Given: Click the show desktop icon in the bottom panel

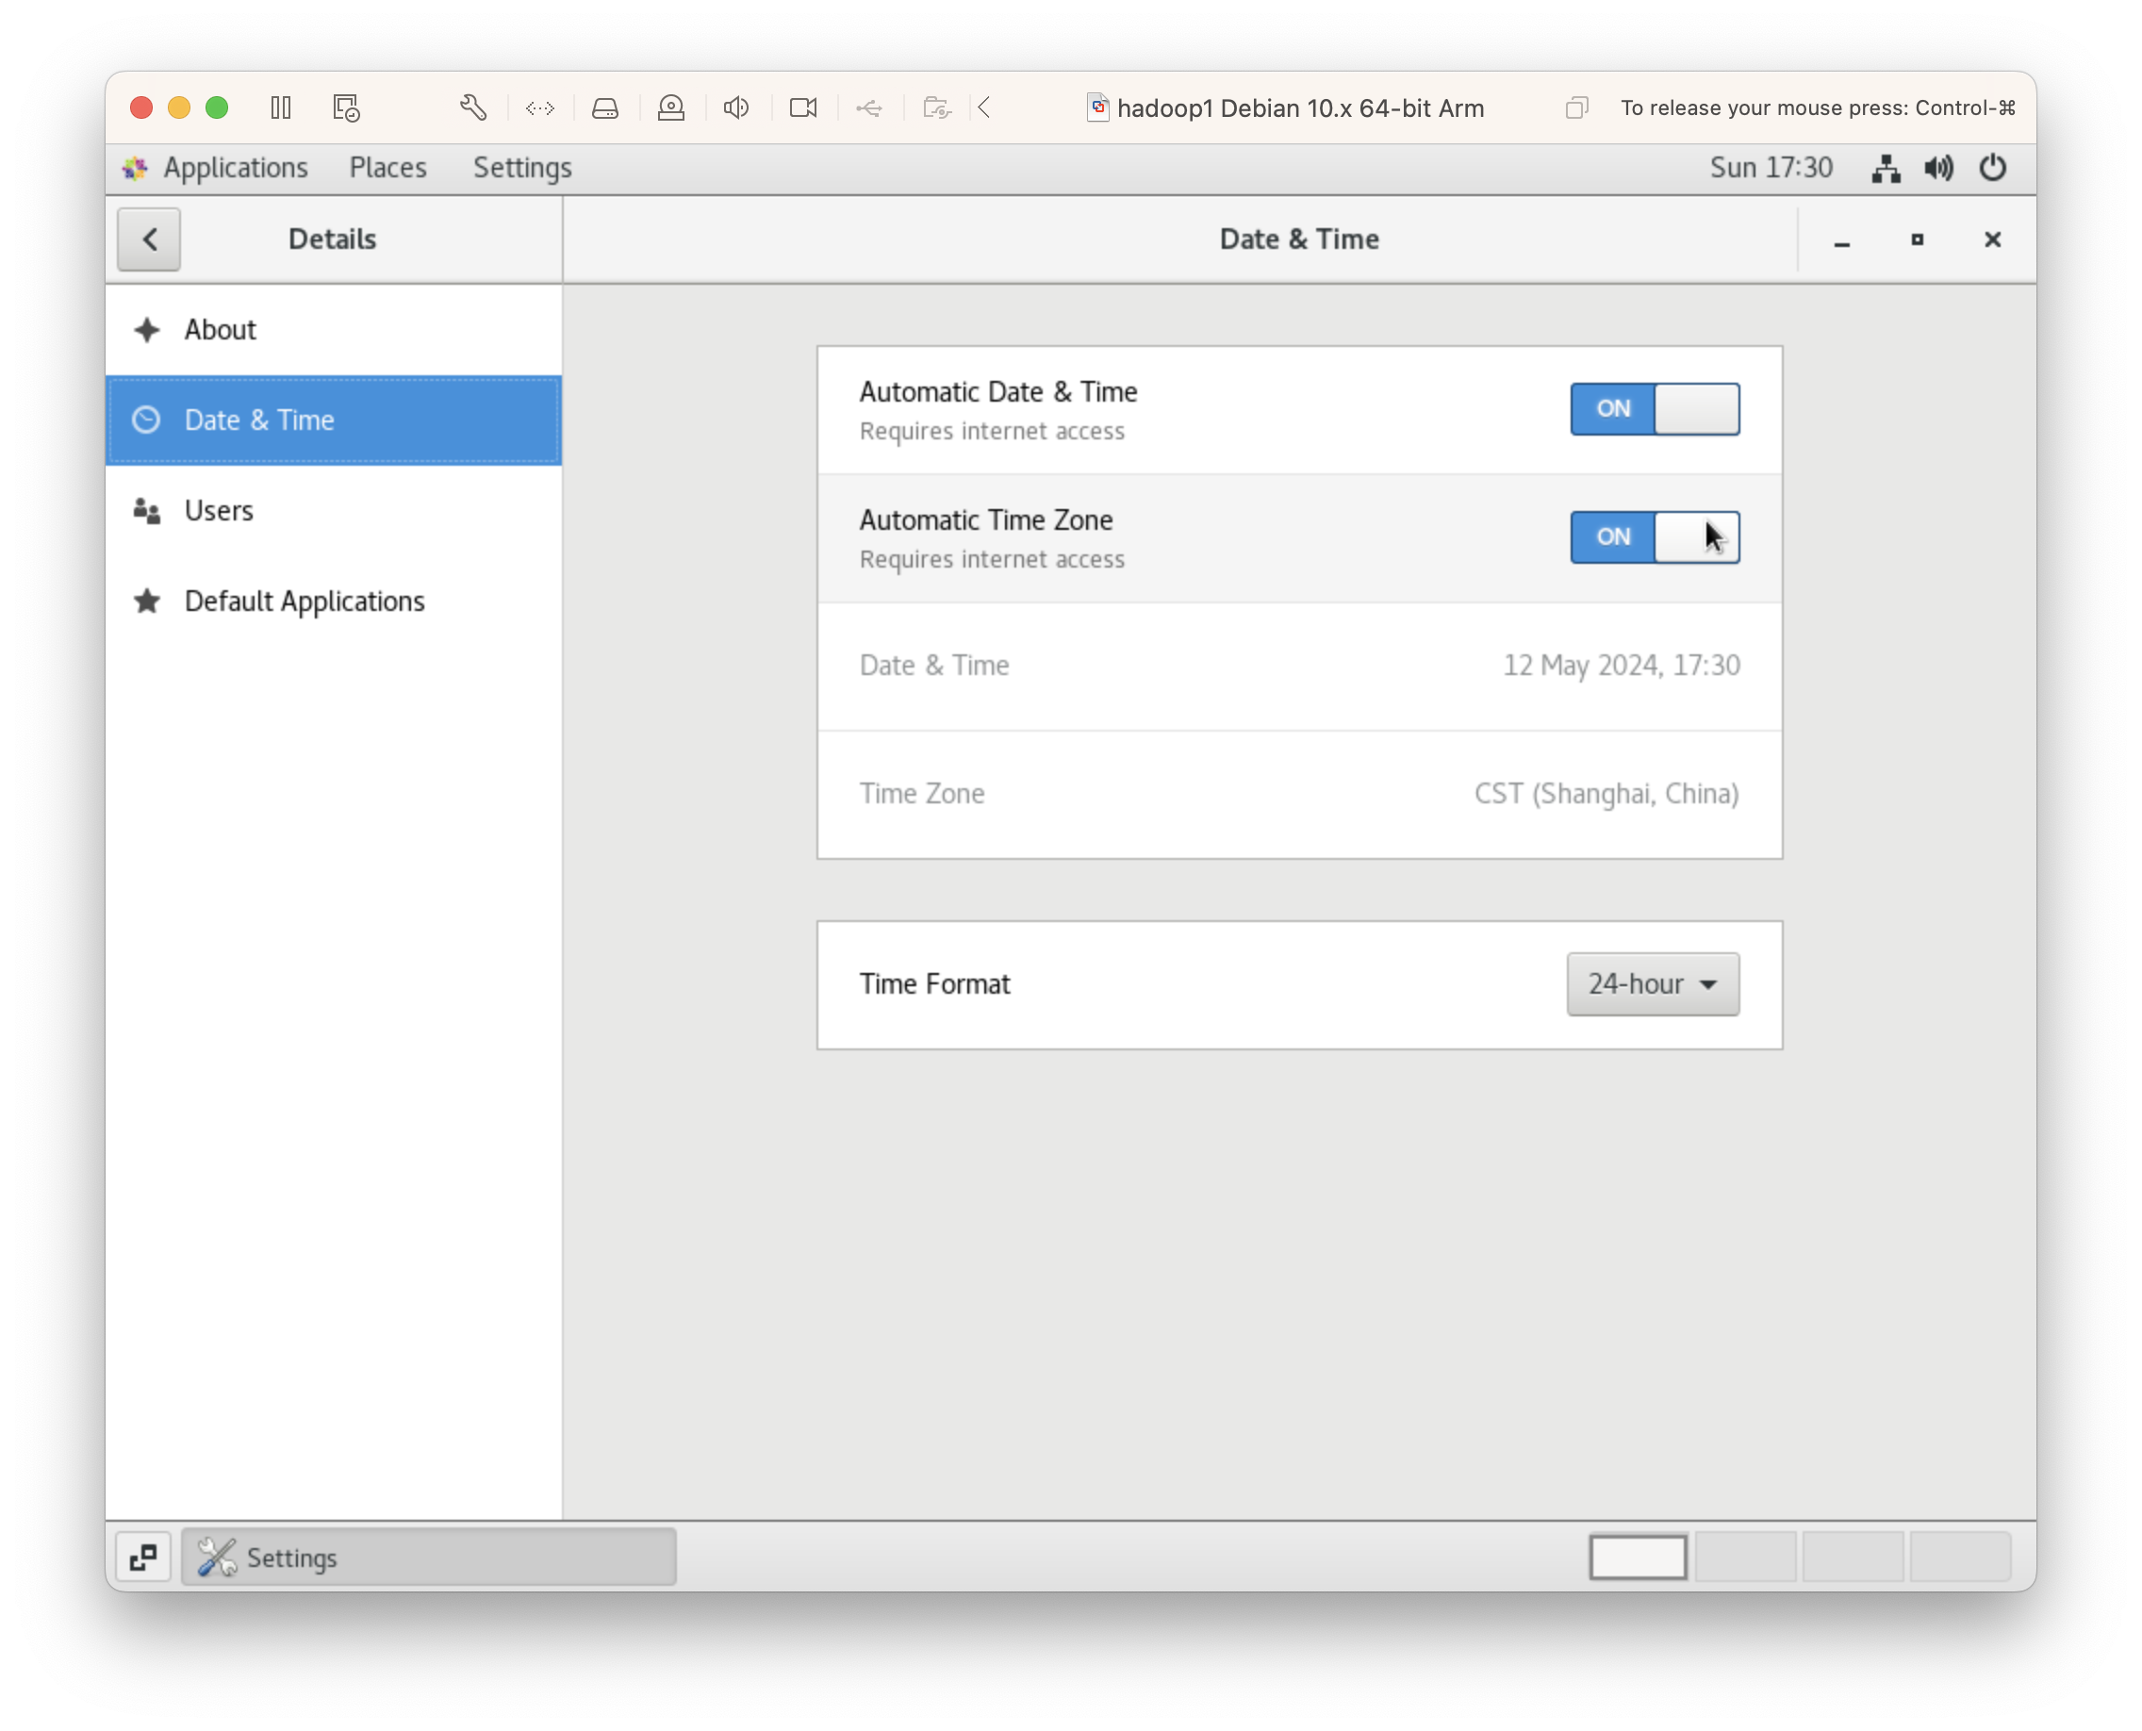Looking at the screenshot, I should coord(143,1558).
